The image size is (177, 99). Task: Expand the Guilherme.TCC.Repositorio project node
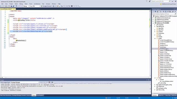point(153,21)
